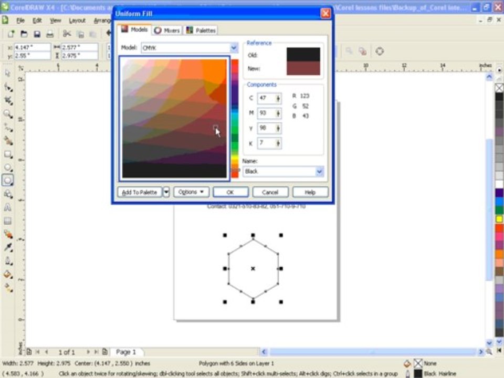This screenshot has height=378, width=504.
Task: Click the Copy toolbar icon
Action: coord(80,34)
